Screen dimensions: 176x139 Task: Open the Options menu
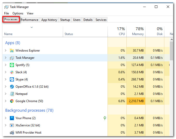[x=18, y=13]
